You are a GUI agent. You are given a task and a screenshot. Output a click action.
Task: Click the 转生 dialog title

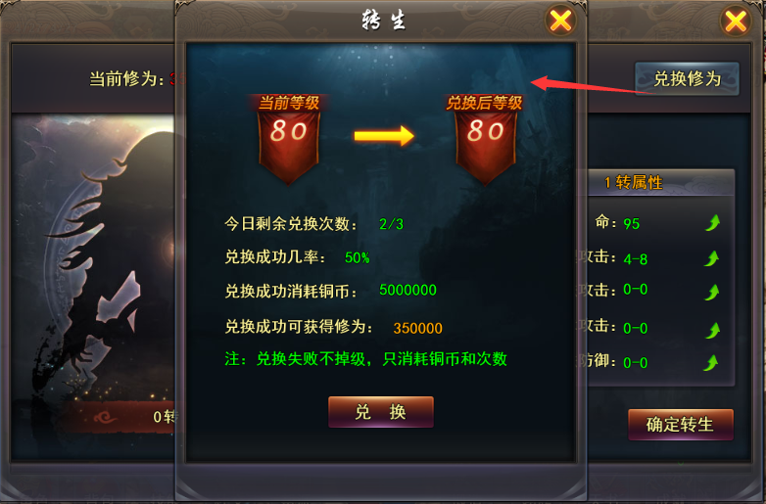tap(383, 21)
